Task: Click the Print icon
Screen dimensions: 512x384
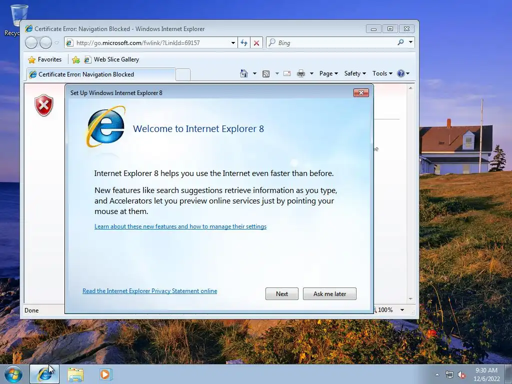Action: (x=300, y=73)
